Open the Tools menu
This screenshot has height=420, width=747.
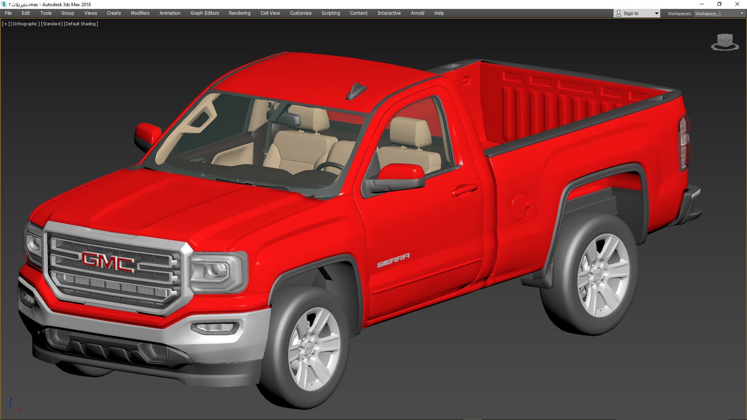pyautogui.click(x=46, y=13)
